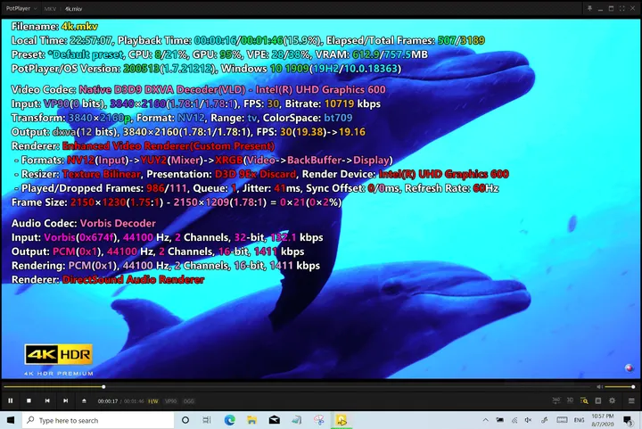Open the playlist search icon
Image resolution: width=642 pixels, height=429 pixels.
click(x=584, y=400)
